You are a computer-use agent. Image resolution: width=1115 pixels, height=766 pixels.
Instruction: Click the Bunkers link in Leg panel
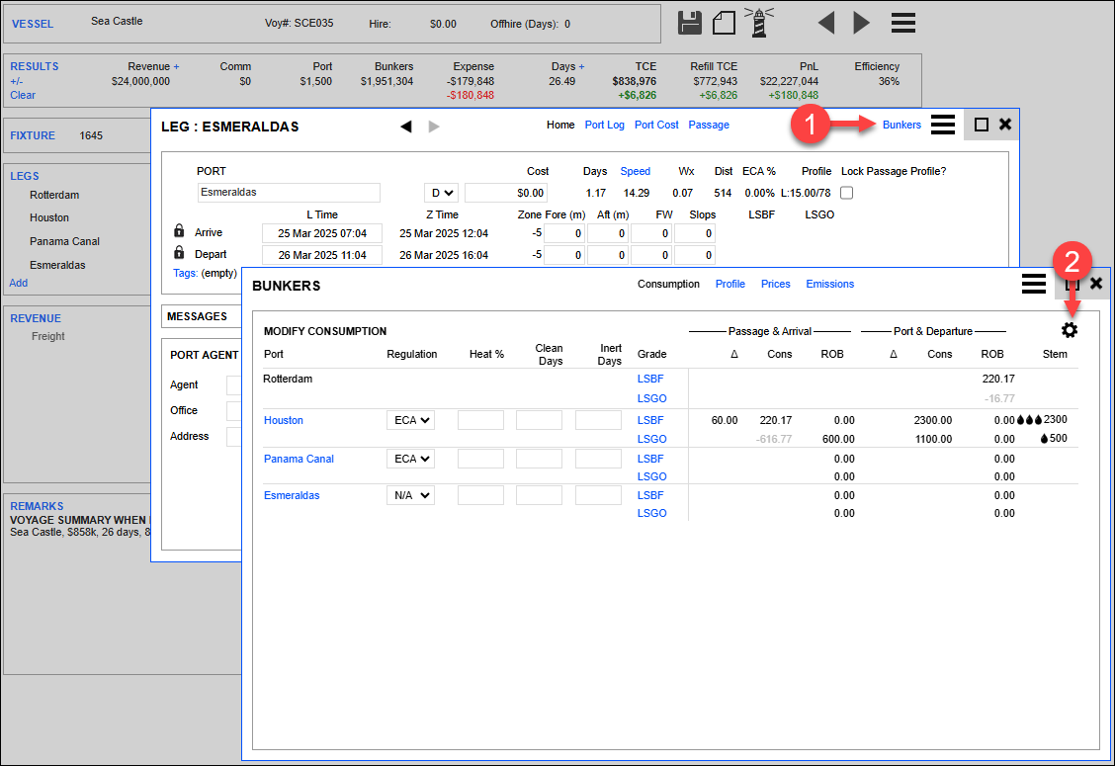click(901, 125)
